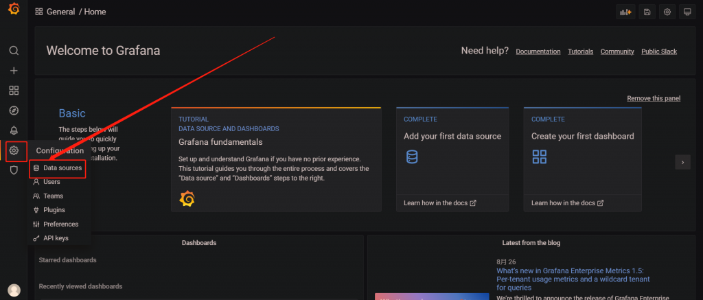Open the Grafana fundamentals tutorial card
This screenshot has height=300, width=703.
pyautogui.click(x=276, y=160)
